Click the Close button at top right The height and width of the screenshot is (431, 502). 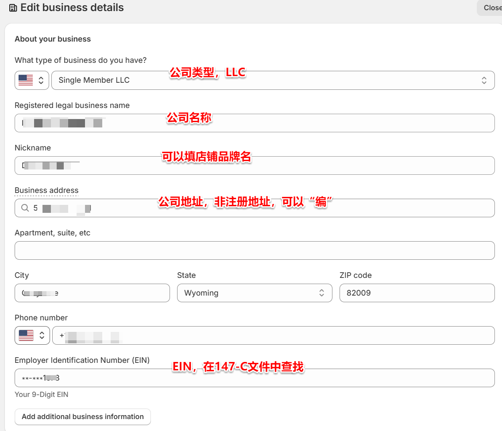click(490, 8)
